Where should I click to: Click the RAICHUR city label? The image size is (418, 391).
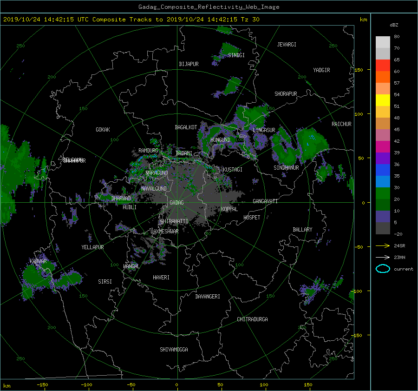[341, 124]
